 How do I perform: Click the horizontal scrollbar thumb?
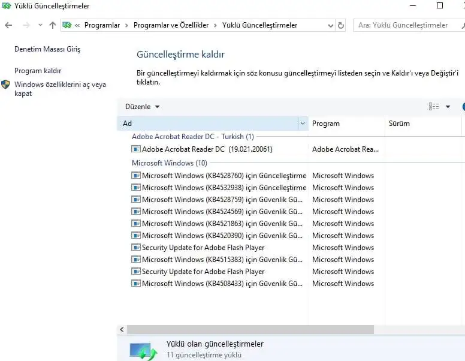[250, 329]
